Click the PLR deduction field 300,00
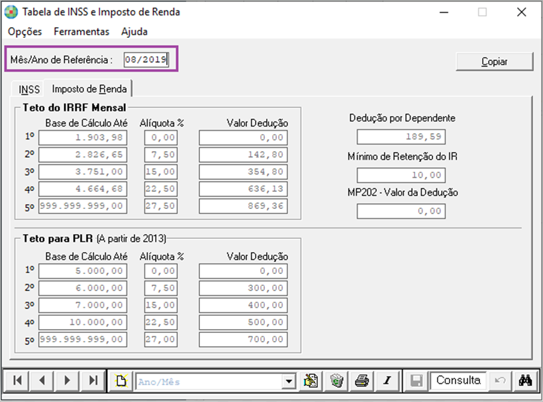 click(x=243, y=289)
